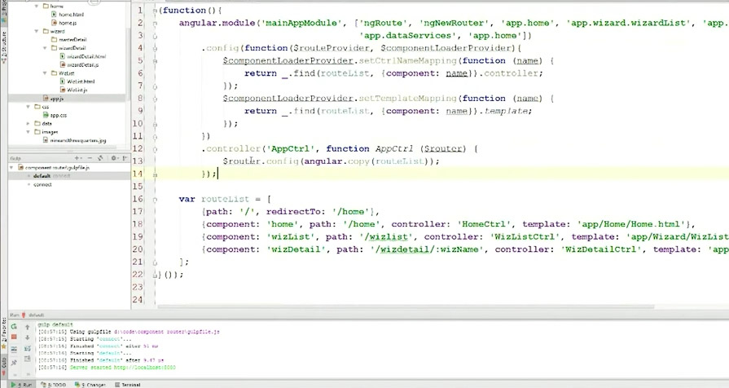Open the Run tool window tab

tap(22, 385)
